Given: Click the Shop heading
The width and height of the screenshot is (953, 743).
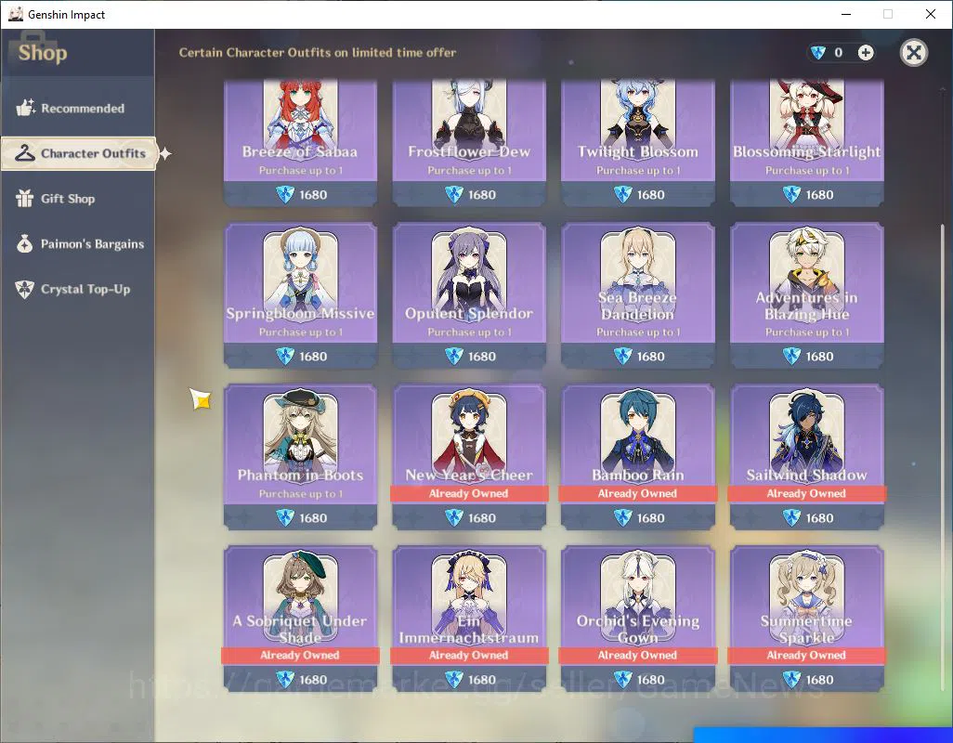Looking at the screenshot, I should [x=43, y=53].
